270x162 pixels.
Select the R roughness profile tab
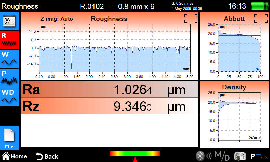tap(9, 40)
